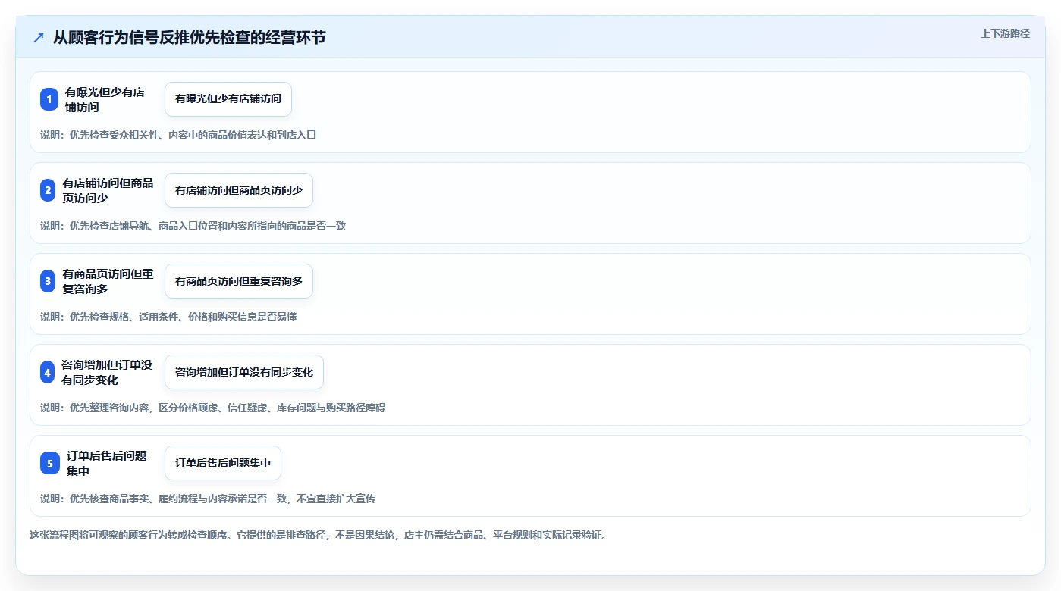The height and width of the screenshot is (591, 1061).
Task: Click step 1 heading 有曝光但少有店铺访问
Action: coord(105,99)
